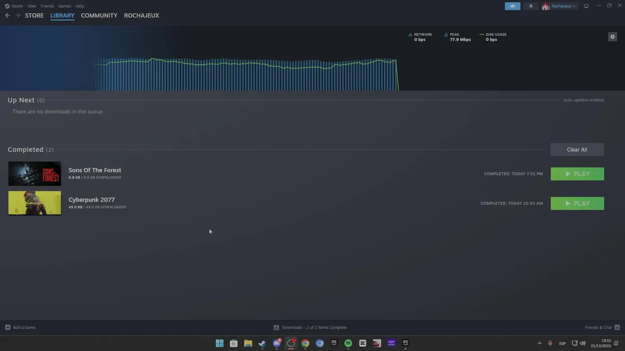The height and width of the screenshot is (351, 625).
Task: Open File Explorer from the taskbar
Action: pyautogui.click(x=248, y=343)
